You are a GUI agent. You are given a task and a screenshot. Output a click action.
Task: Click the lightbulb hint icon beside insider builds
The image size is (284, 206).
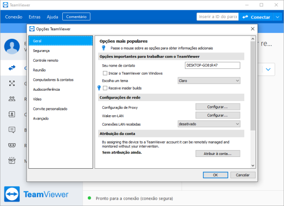tap(99, 88)
